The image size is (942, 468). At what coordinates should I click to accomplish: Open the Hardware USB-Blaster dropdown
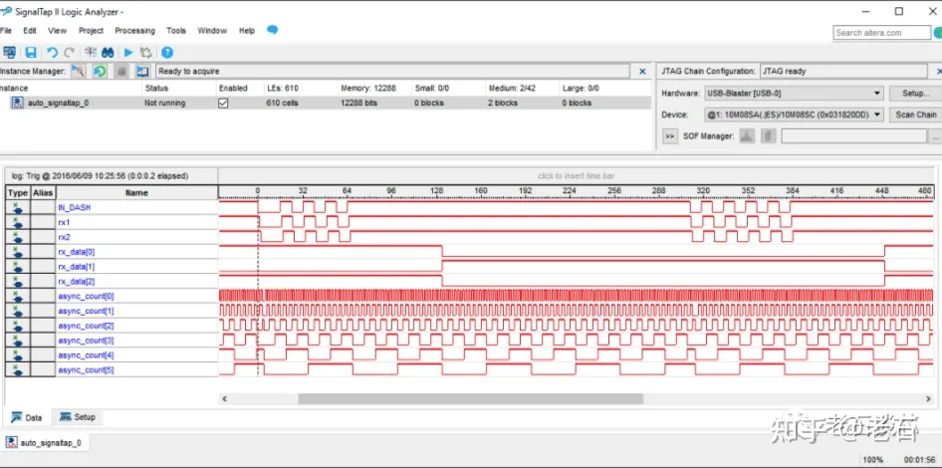pos(794,94)
